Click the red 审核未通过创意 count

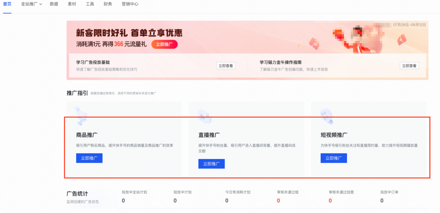330,200
